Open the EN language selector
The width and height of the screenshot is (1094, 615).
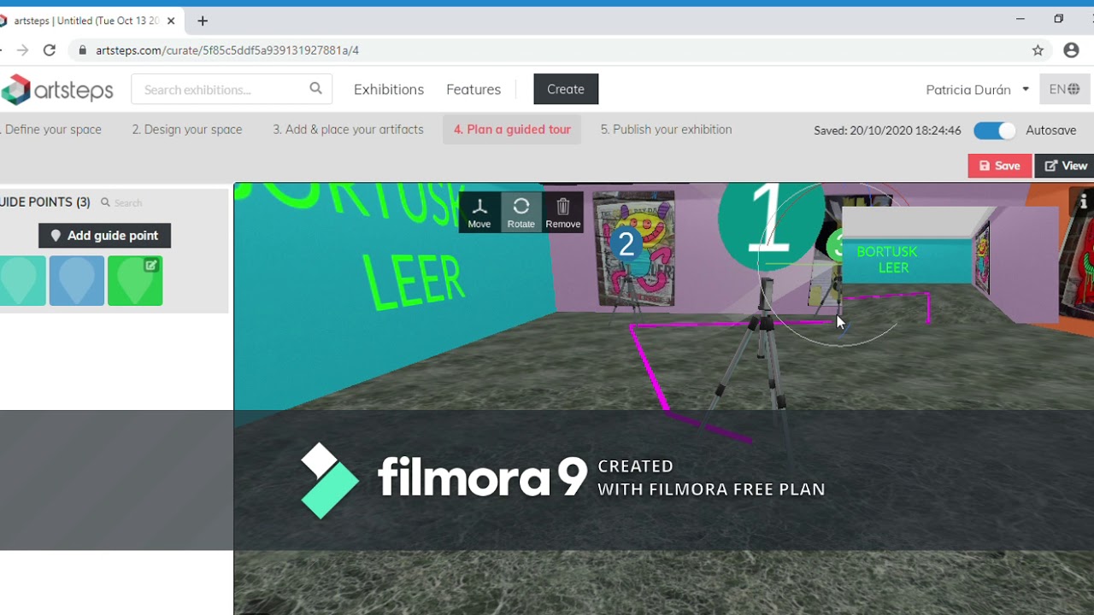(x=1064, y=90)
